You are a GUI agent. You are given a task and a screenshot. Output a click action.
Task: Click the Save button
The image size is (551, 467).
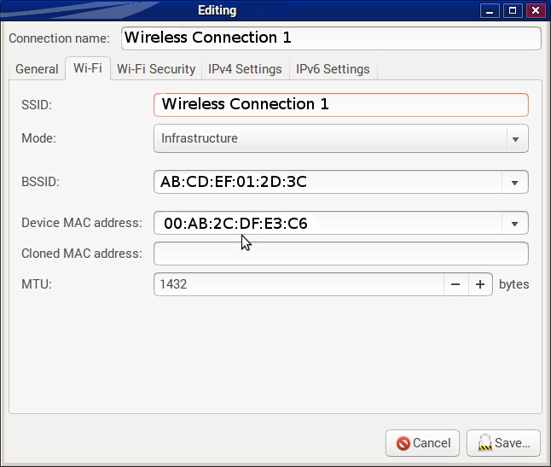503,443
